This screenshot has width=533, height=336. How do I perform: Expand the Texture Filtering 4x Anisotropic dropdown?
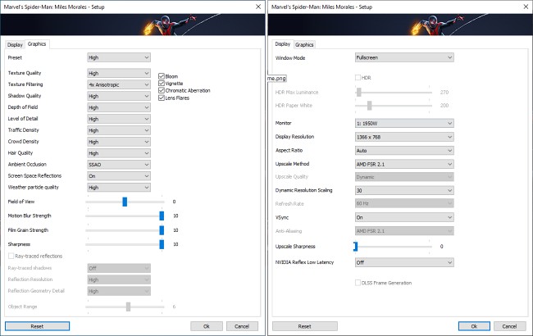[x=119, y=84]
